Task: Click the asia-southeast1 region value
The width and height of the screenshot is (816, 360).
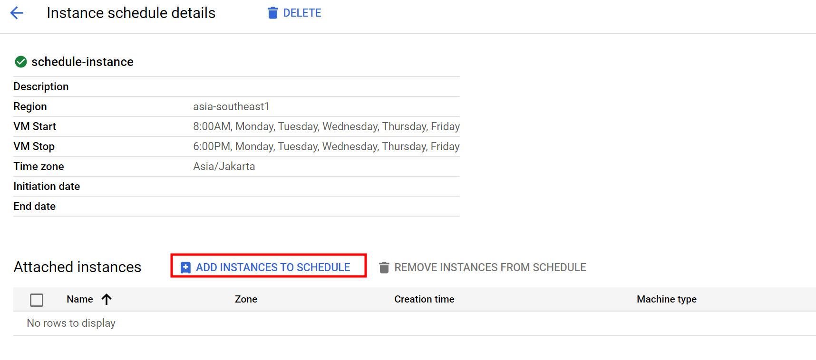Action: coord(231,106)
